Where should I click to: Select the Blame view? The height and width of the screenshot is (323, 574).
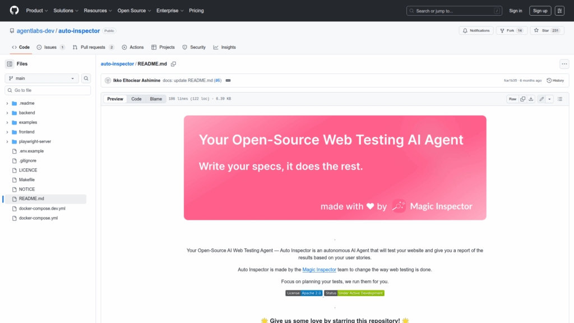[x=156, y=99]
